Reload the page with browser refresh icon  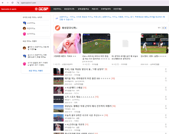point(12,3)
